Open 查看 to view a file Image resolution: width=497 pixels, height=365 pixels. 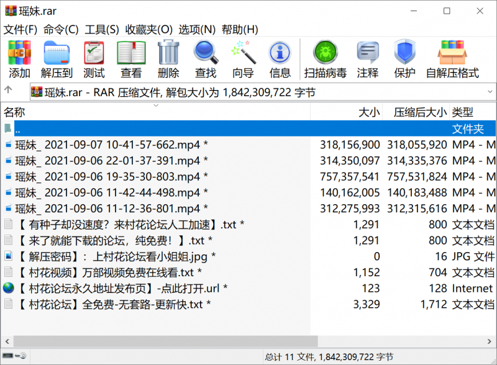[x=131, y=58]
